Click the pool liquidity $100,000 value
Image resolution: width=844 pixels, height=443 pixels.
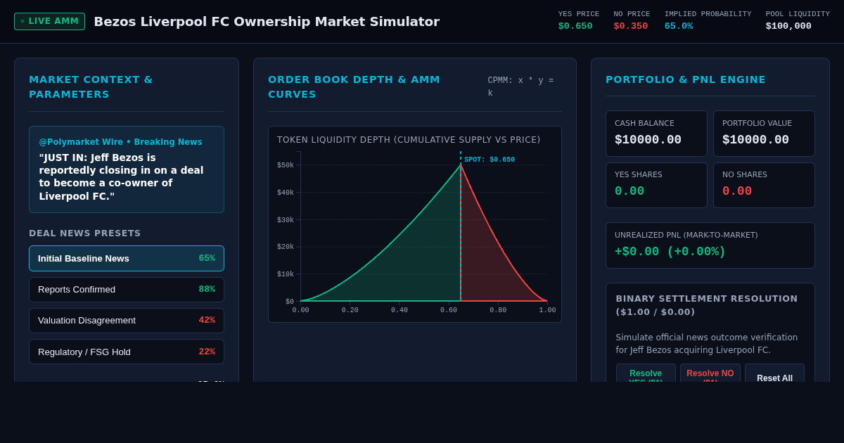click(x=788, y=27)
